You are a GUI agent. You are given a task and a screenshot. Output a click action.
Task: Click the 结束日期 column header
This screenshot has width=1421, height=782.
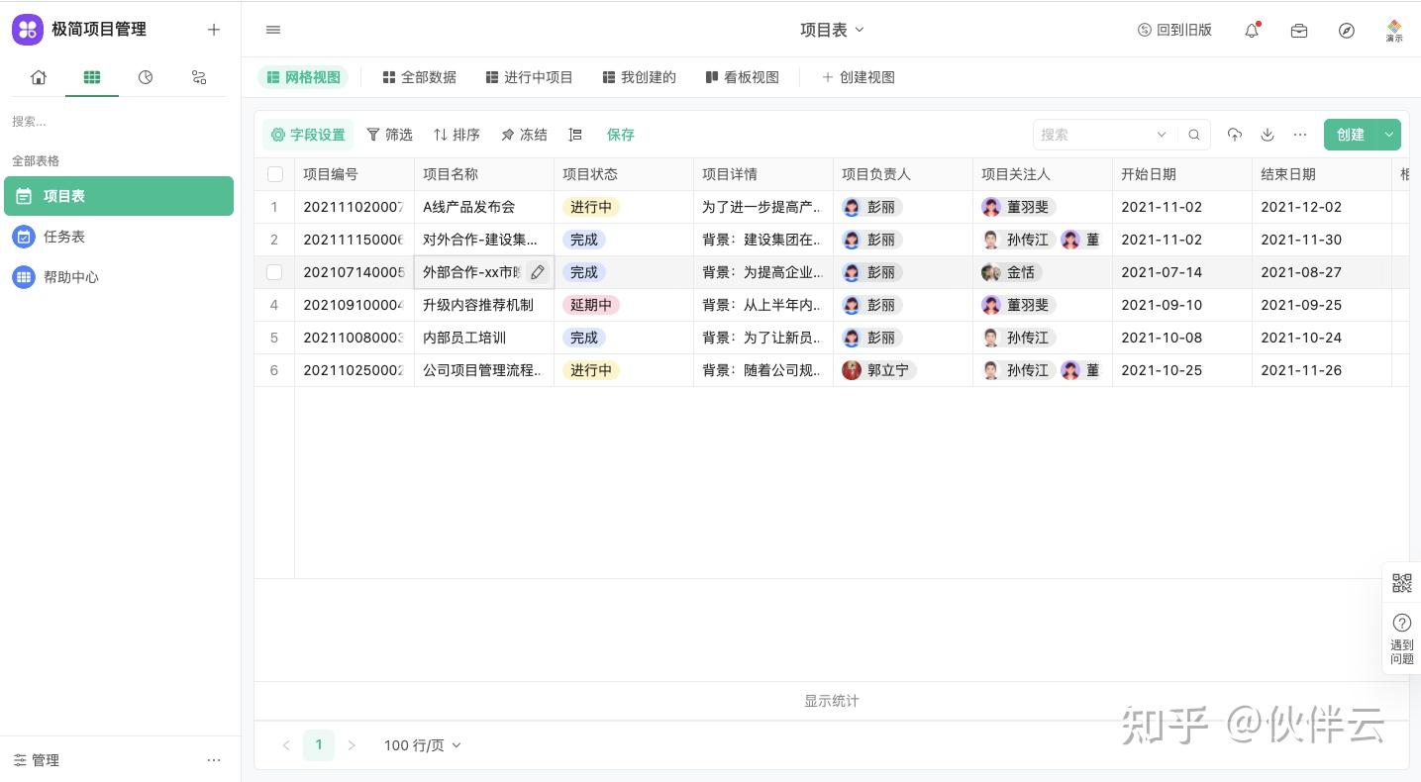1322,174
